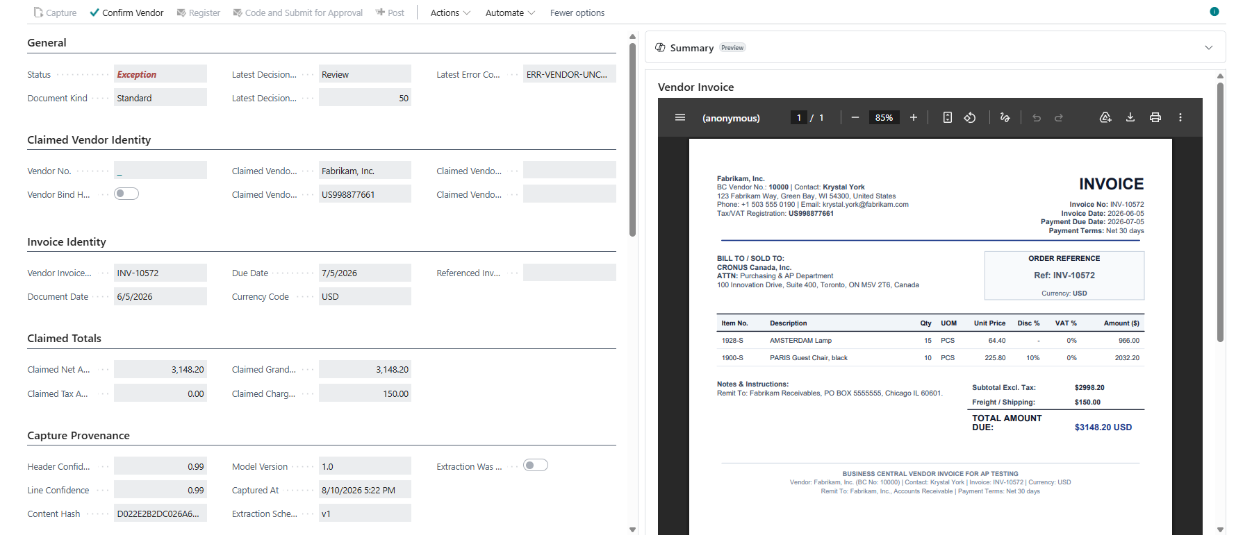
Task: Click the (anonymous) PDF title
Action: click(731, 118)
